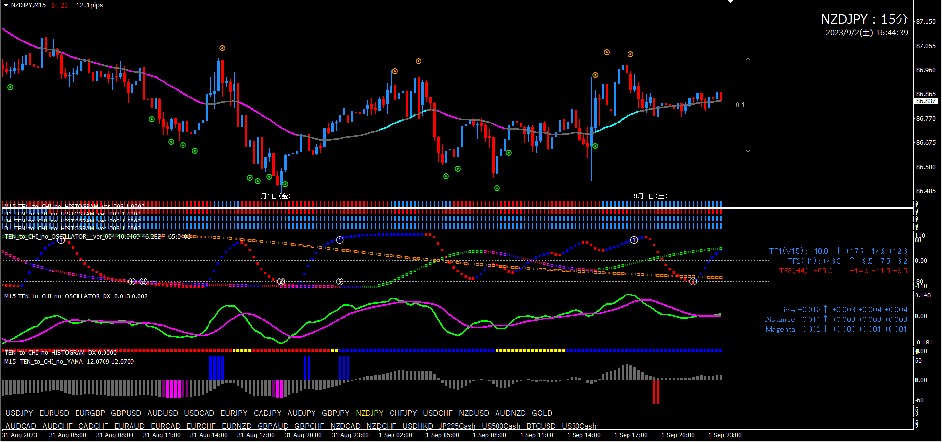The height and width of the screenshot is (442, 942).
Task: Open the AUDUSD chart
Action: click(x=162, y=413)
